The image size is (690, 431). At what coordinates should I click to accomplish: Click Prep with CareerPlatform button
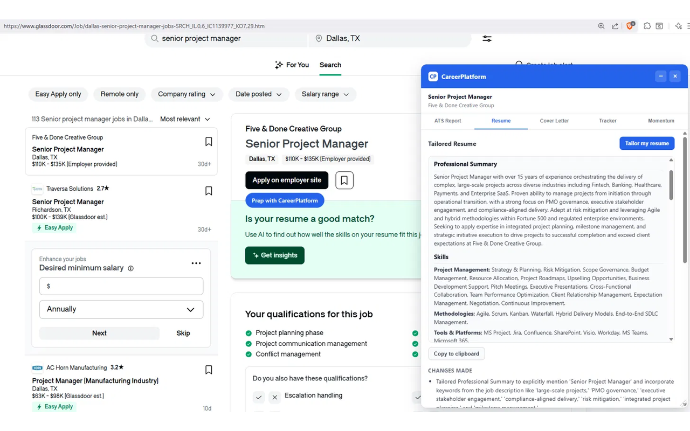tap(285, 200)
